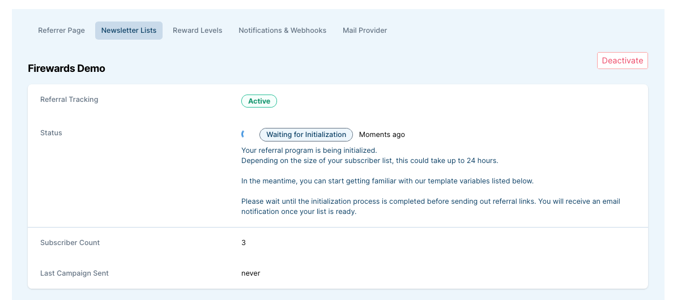Click the Last Campaign Sent label

tap(74, 273)
